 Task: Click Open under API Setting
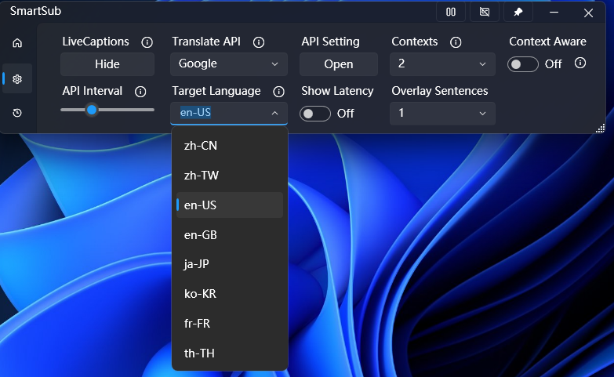click(x=339, y=64)
